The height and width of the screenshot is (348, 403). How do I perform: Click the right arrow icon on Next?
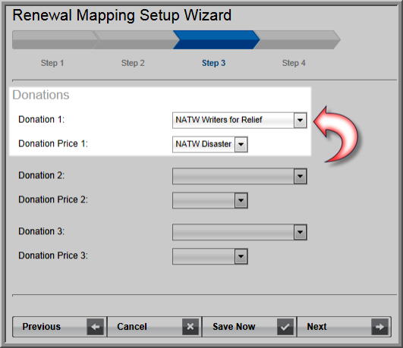point(379,327)
